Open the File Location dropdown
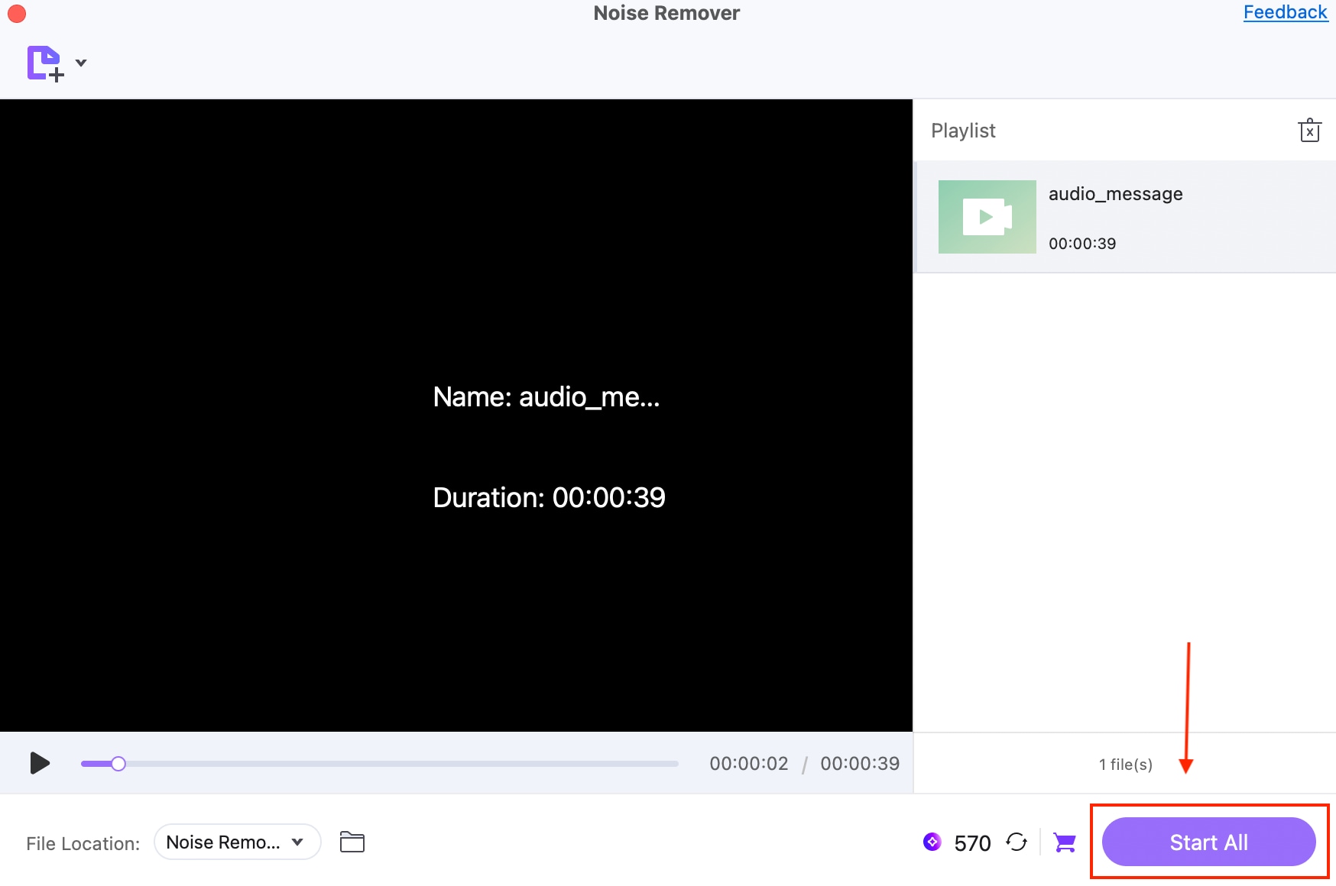 point(237,842)
